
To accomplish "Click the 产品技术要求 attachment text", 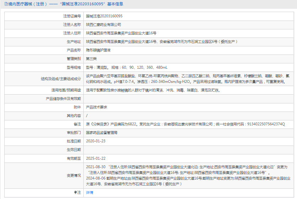I will pos(97,107).
